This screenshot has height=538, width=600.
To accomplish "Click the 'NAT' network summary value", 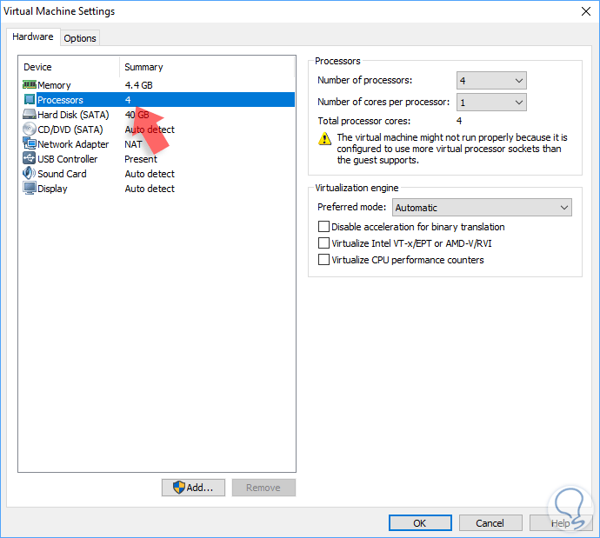I will pyautogui.click(x=133, y=144).
